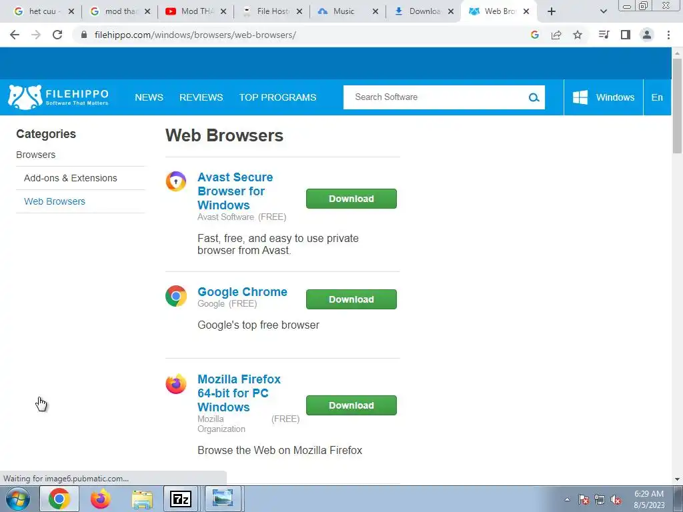Click the page vertical scrollbar thumb
The width and height of the screenshot is (683, 512).
[677, 105]
